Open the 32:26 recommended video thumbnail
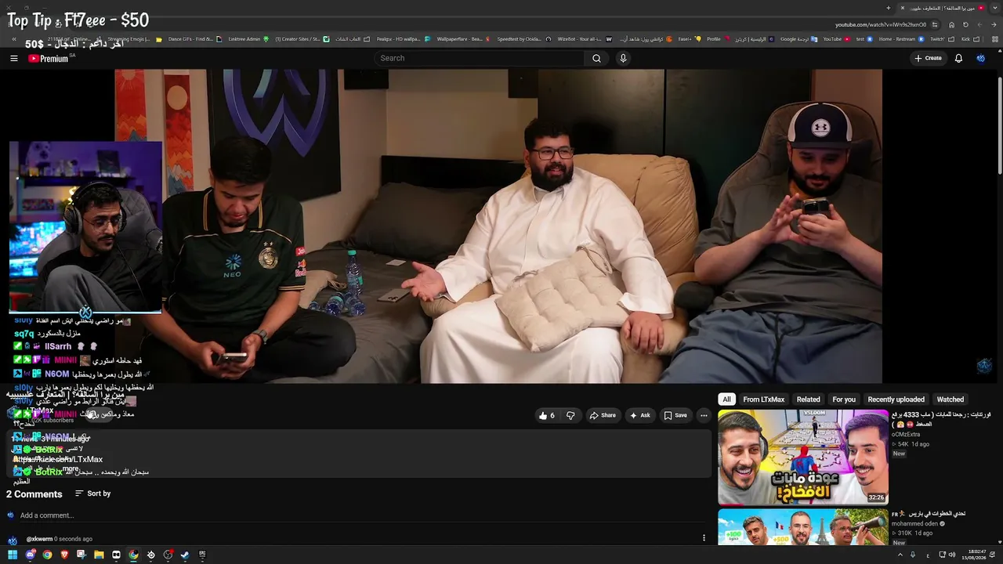1003x564 pixels. [x=803, y=457]
